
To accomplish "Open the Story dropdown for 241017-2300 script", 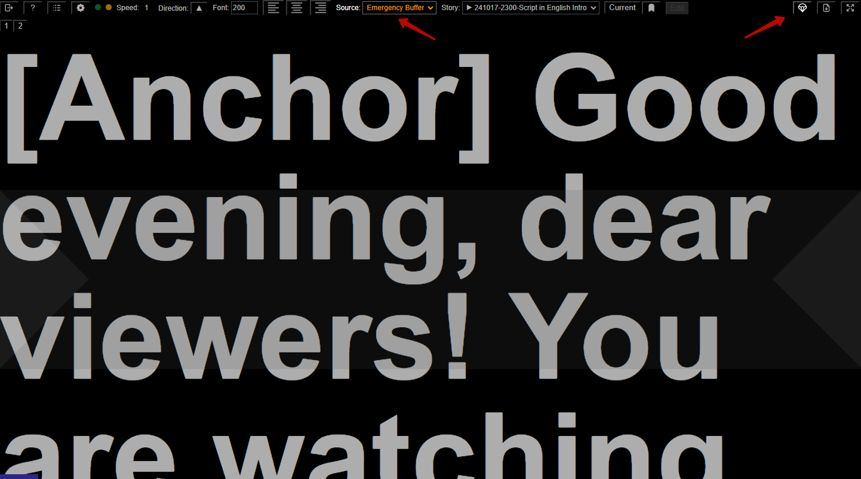I will pos(531,8).
